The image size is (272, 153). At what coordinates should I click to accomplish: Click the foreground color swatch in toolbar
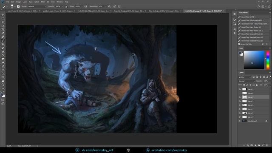tap(2, 95)
